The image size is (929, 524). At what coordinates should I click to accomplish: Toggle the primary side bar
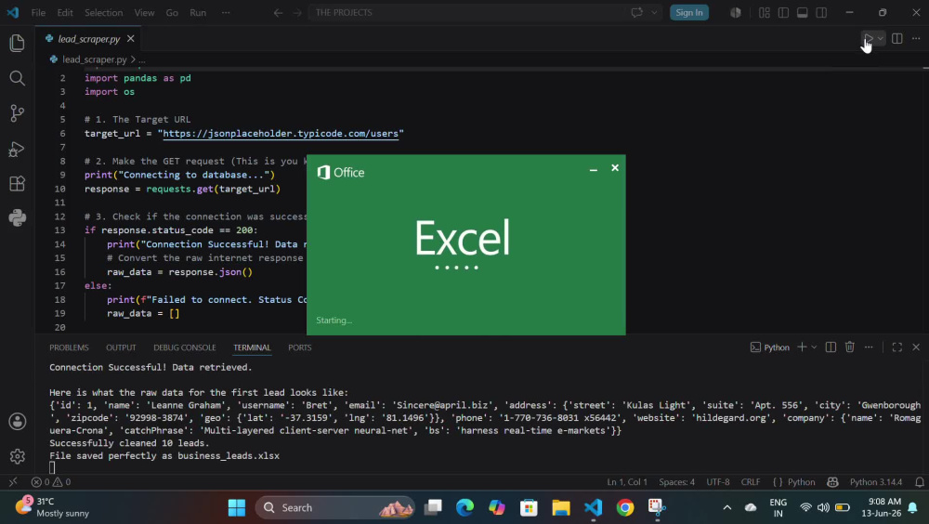point(783,12)
